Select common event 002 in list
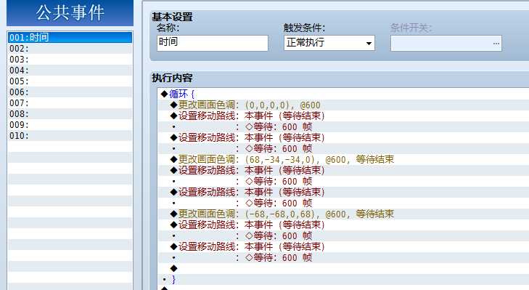529x290 pixels. click(70, 48)
